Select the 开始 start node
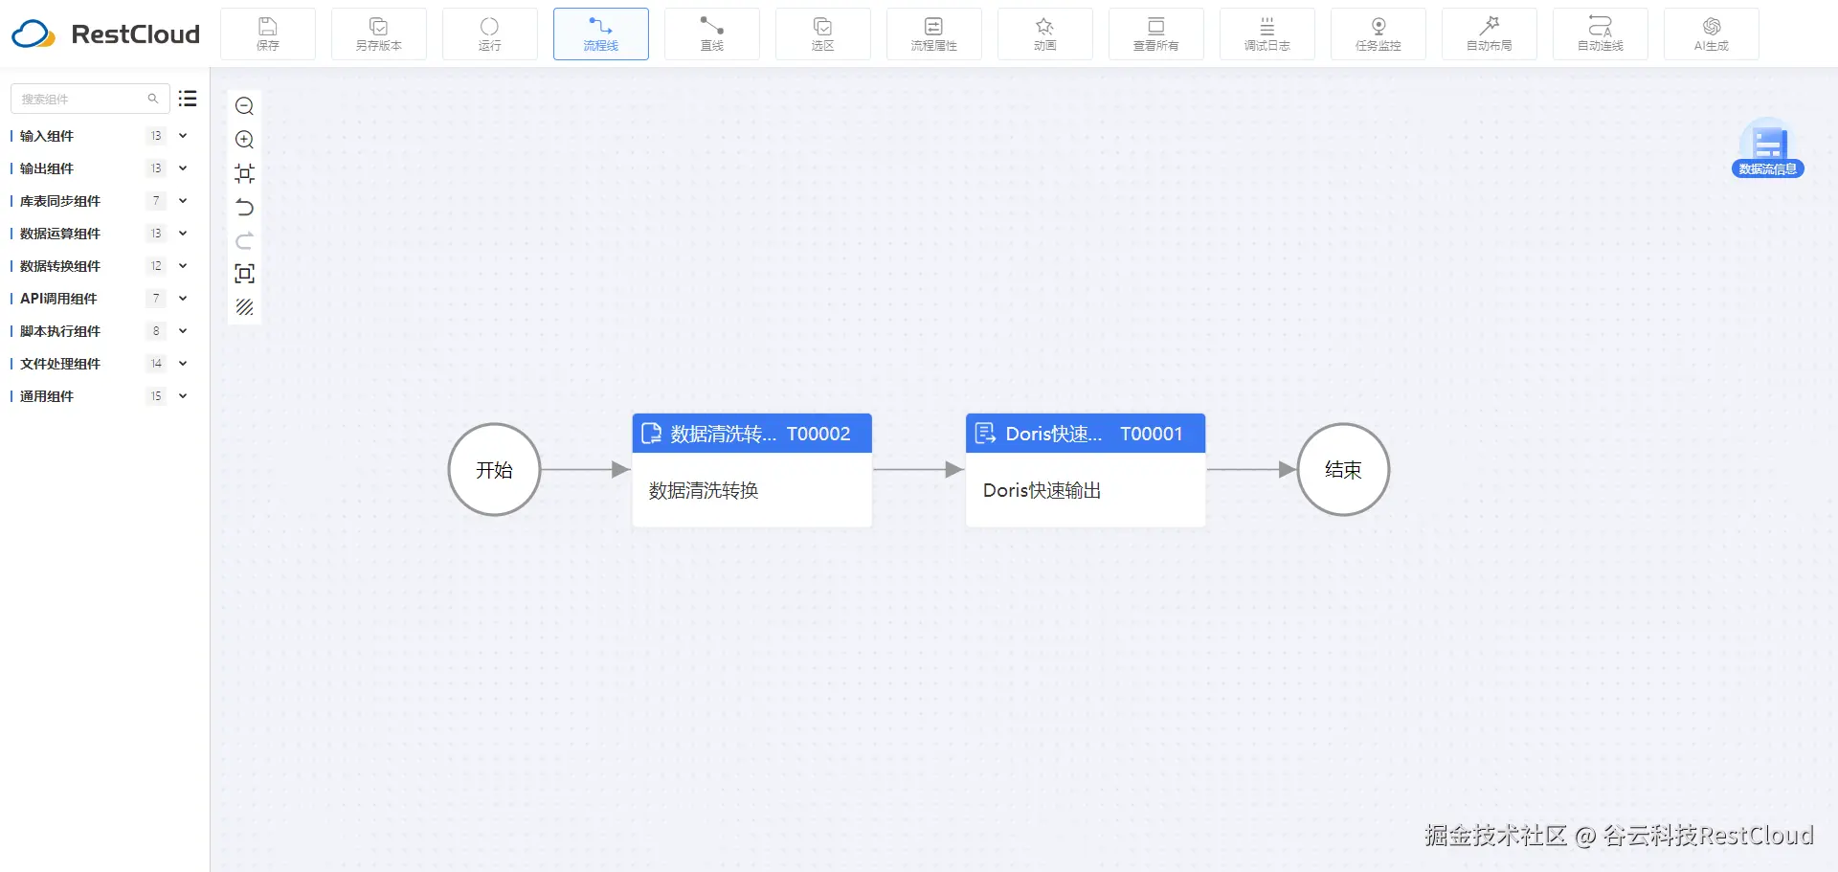Screen dimensions: 1838x872 tap(494, 470)
